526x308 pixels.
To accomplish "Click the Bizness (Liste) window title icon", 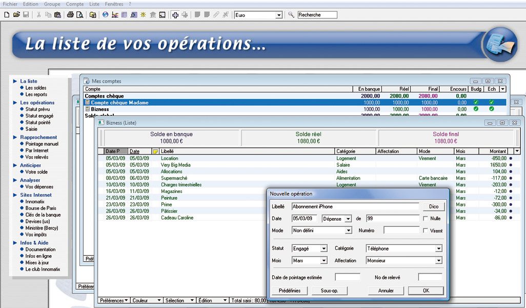I will [x=101, y=123].
